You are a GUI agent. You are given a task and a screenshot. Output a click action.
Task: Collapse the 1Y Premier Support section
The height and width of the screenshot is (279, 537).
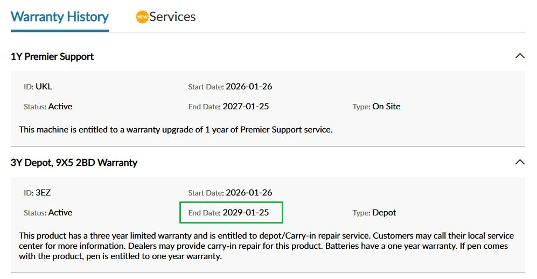click(519, 56)
